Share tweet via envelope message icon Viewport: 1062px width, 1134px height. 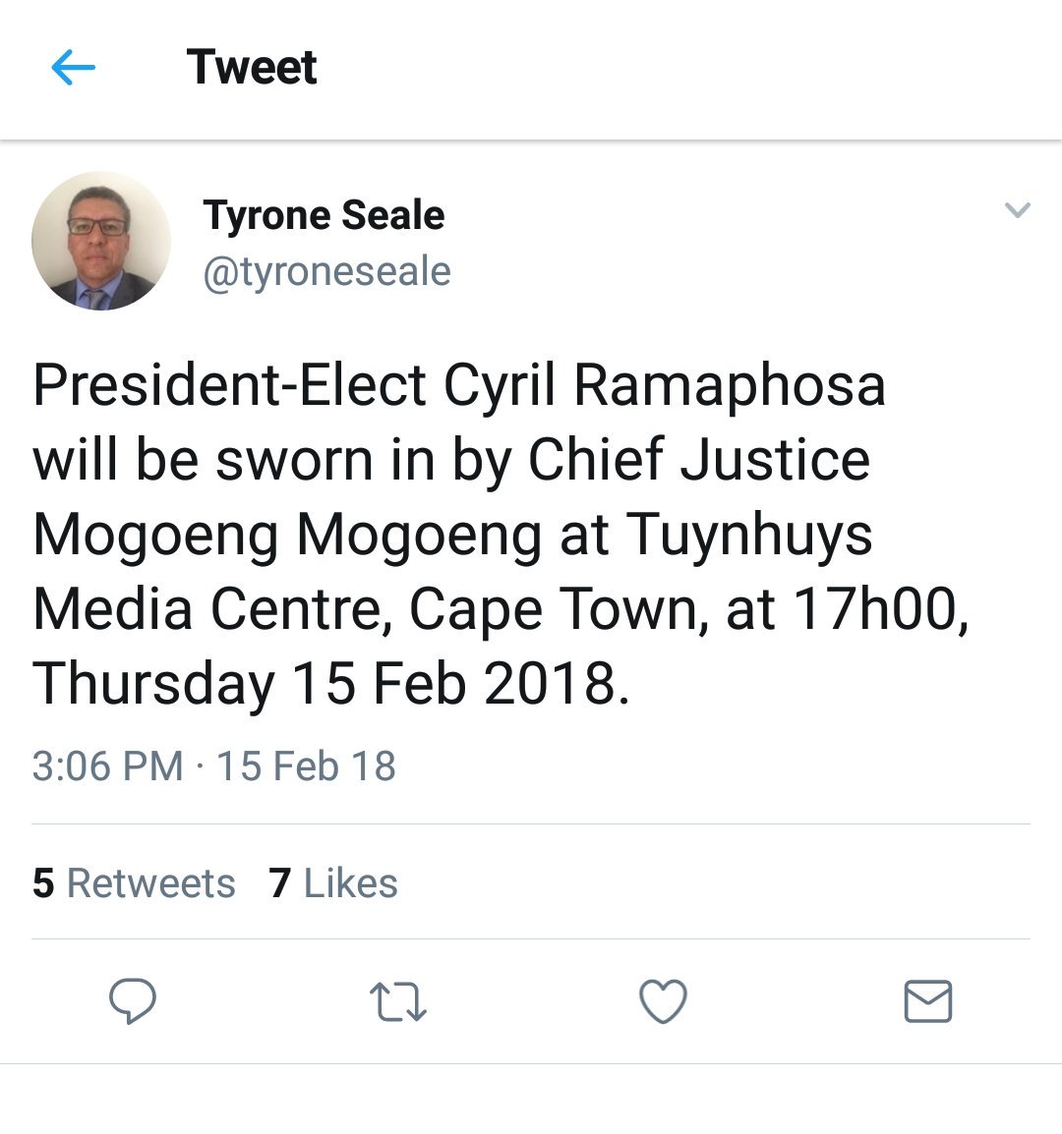[x=927, y=1002]
